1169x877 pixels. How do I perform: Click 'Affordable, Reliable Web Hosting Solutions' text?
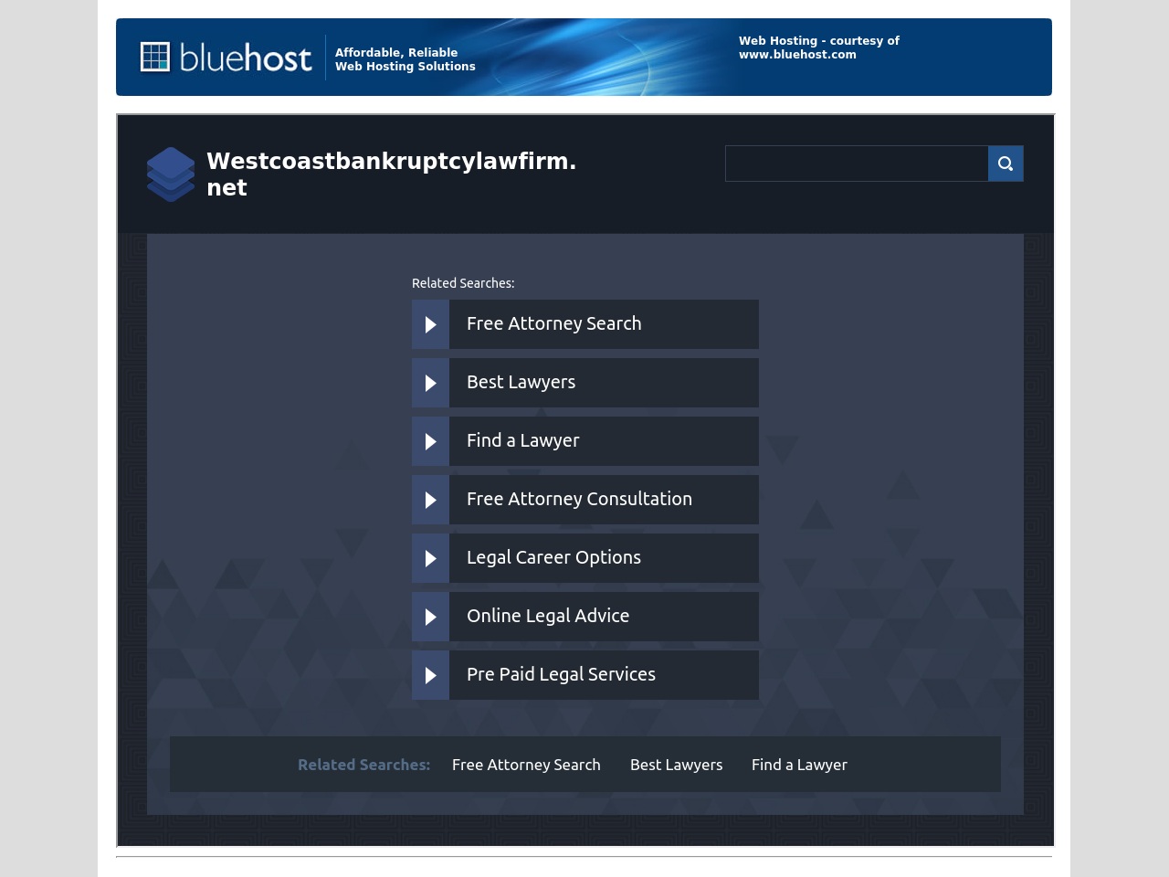click(x=405, y=59)
